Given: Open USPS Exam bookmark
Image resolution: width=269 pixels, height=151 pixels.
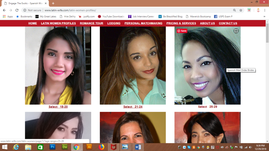Looking at the screenshot, I should click(223, 16).
